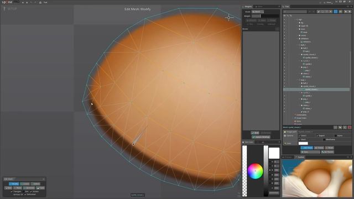The image size is (354, 199).
Task: Click the Smooth button in Weights panel
Action: (x=251, y=20)
